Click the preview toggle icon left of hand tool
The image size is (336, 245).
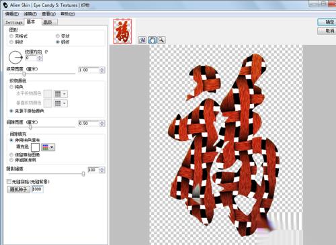(142, 40)
